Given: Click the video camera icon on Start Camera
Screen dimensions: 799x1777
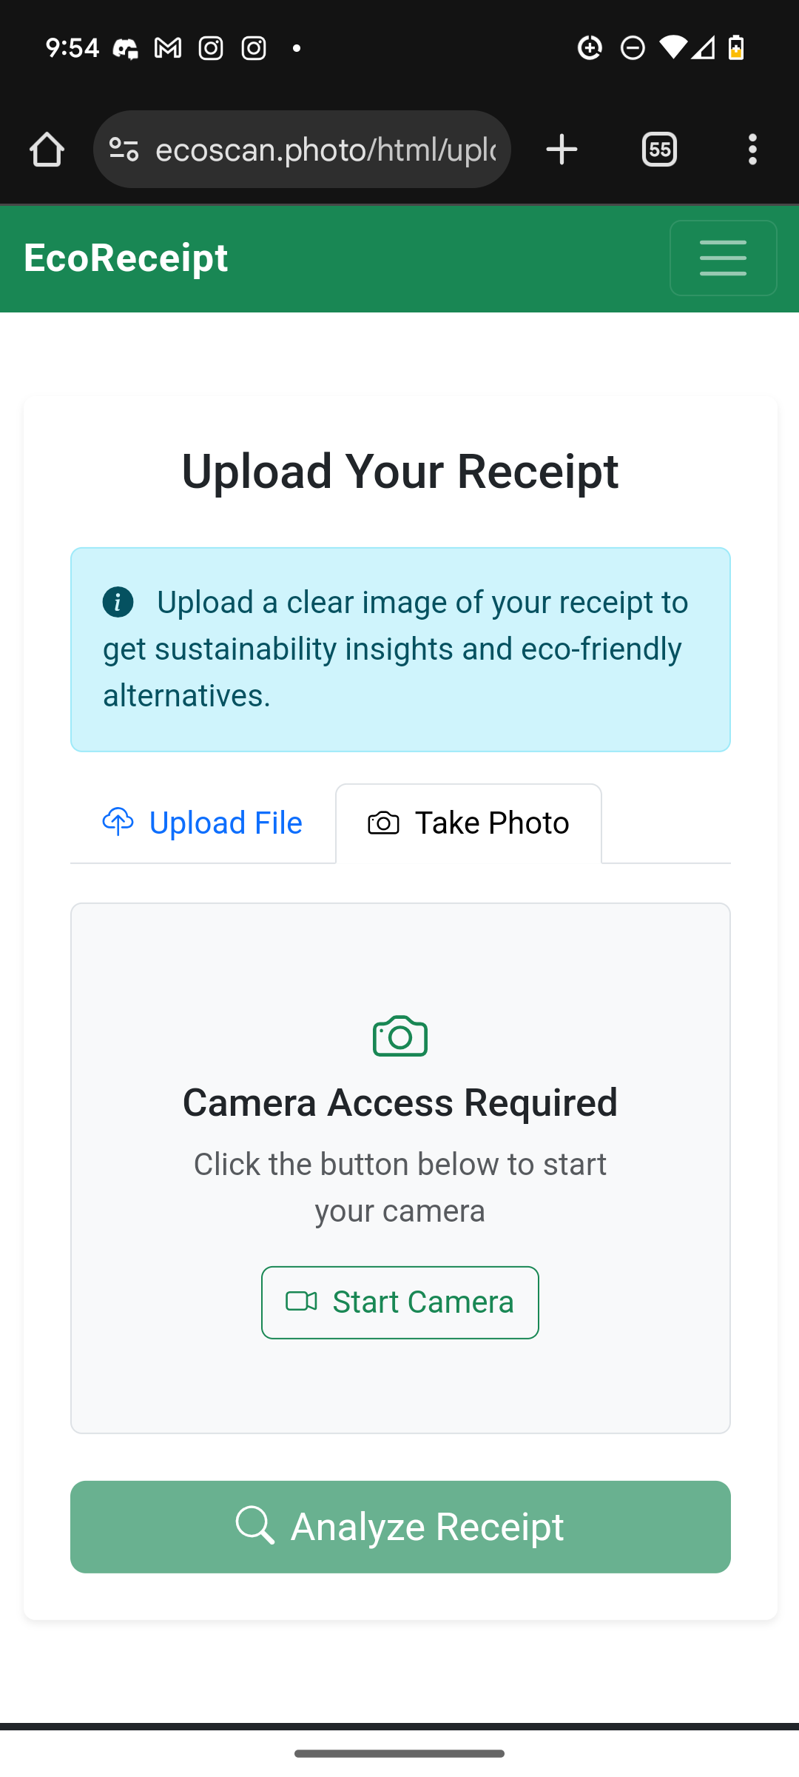Looking at the screenshot, I should (x=302, y=1302).
